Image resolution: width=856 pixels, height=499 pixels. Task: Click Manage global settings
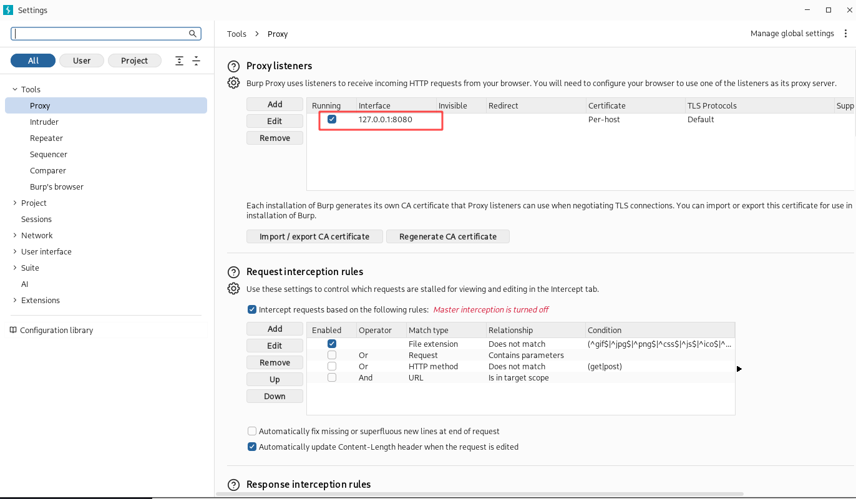[x=792, y=34]
